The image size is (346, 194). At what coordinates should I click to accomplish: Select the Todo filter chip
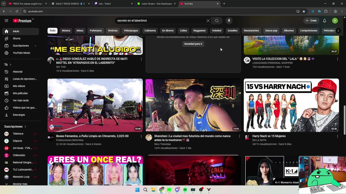point(53,31)
